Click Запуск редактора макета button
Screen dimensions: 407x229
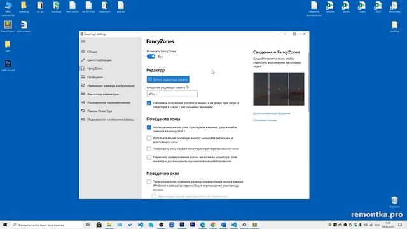[x=168, y=80]
